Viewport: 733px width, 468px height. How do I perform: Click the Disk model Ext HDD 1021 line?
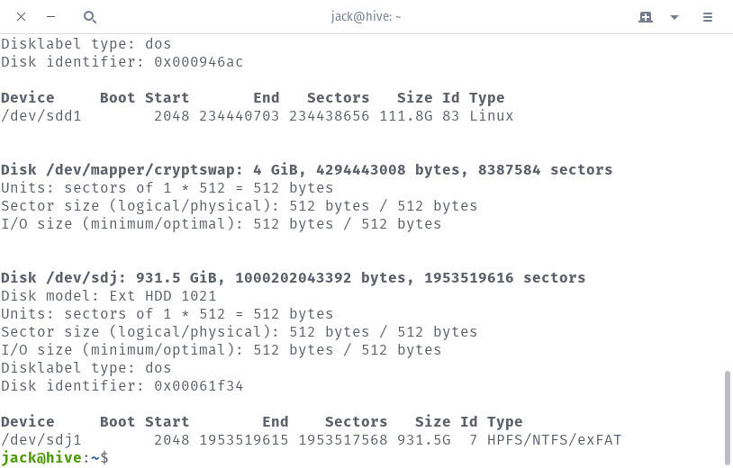[x=108, y=296]
